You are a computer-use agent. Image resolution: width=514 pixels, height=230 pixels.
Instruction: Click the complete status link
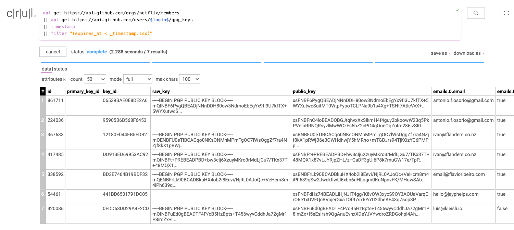coord(97,52)
